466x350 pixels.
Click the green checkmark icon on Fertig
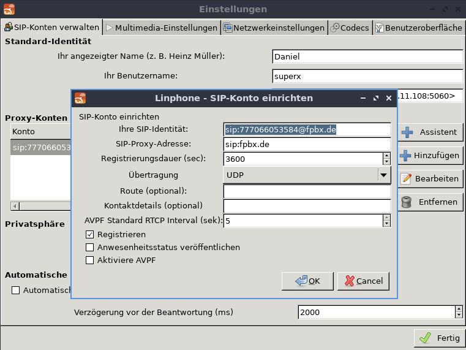pos(426,338)
